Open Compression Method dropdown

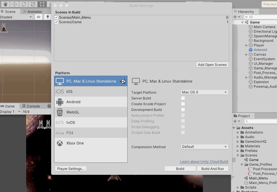(205, 147)
